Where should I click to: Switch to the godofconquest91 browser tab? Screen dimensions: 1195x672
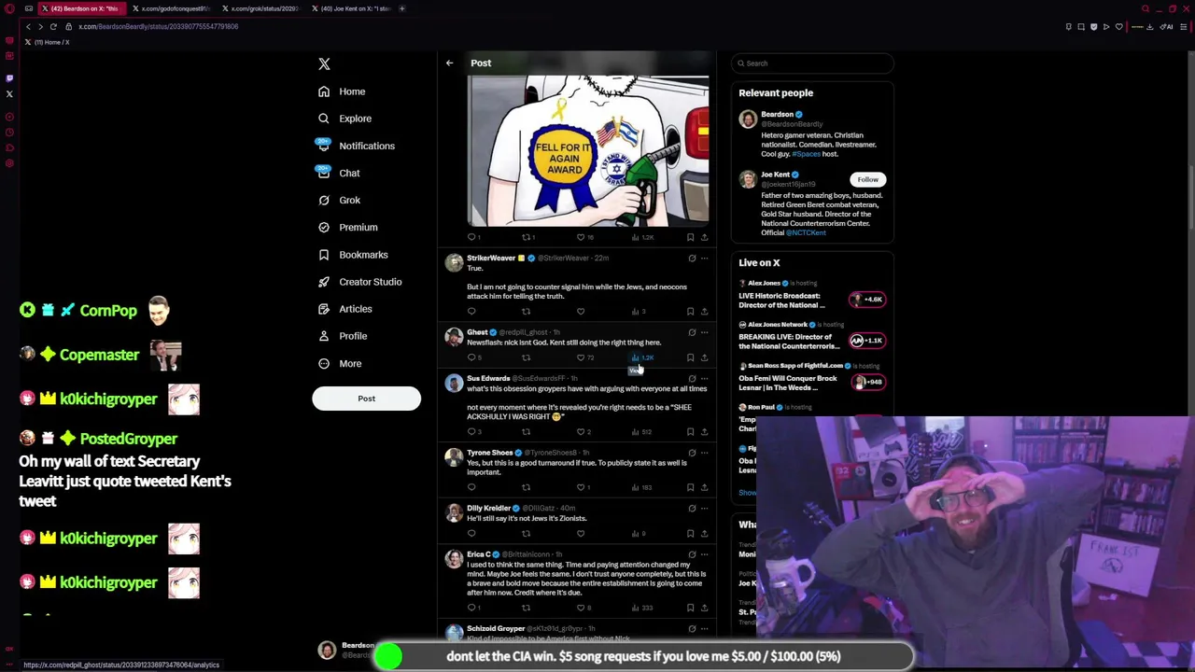point(174,8)
